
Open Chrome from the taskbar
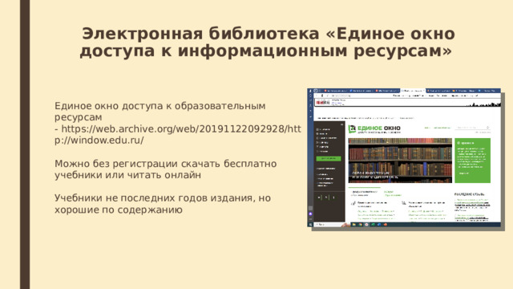pos(360,225)
